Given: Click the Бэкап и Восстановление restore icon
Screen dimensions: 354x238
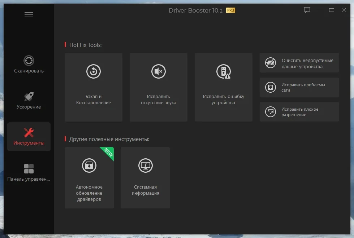Looking at the screenshot, I should point(94,71).
